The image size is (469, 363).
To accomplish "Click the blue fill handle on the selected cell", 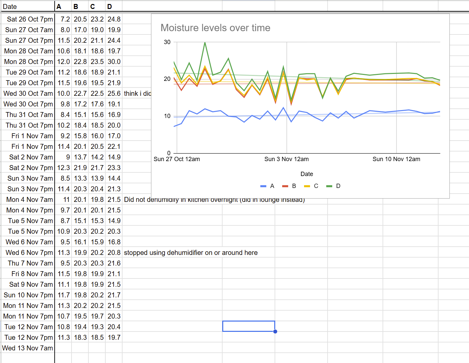I will point(275,331).
